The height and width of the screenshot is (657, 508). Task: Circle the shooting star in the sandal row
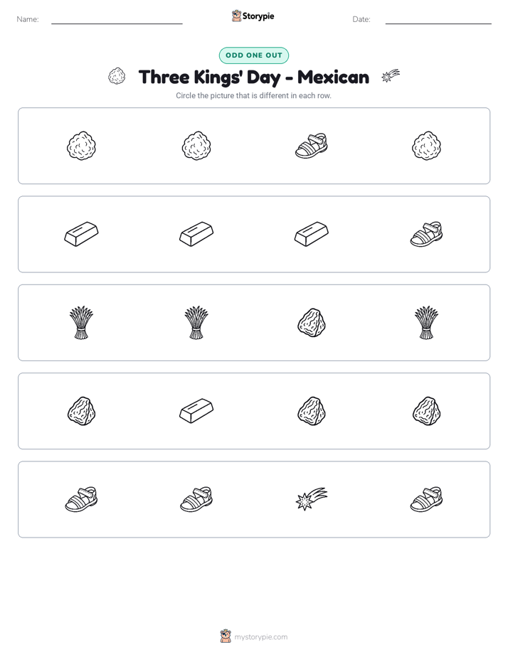point(312,499)
